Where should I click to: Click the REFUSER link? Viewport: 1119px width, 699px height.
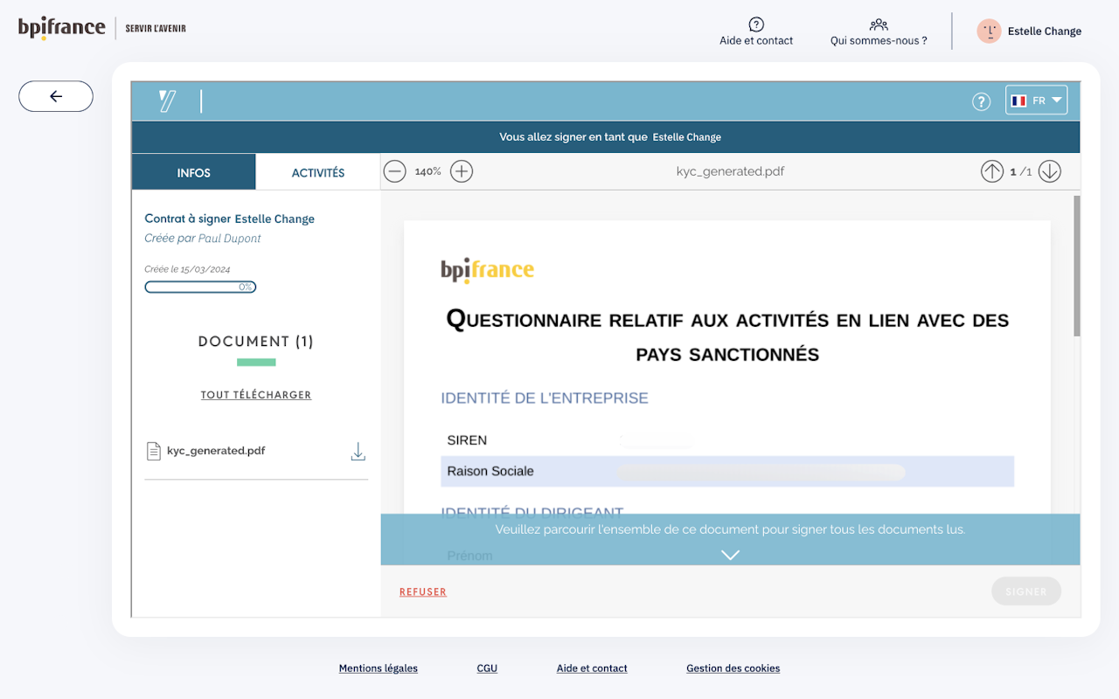pyautogui.click(x=423, y=592)
